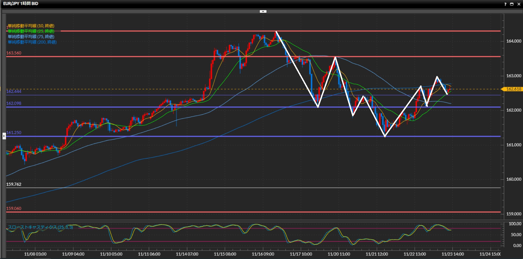Close the EUR/JPY chart window
Viewport: 523px width, 259px height.
pyautogui.click(x=519, y=4)
